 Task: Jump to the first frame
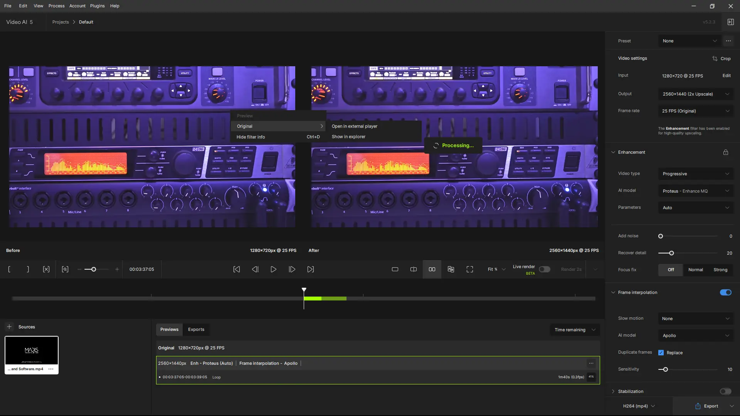(237, 269)
